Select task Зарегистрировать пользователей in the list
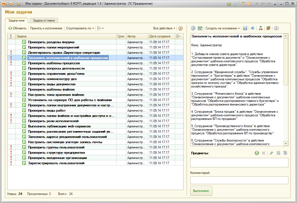Image resolution: width=297 pixels, height=203 pixels. [x=56, y=163]
